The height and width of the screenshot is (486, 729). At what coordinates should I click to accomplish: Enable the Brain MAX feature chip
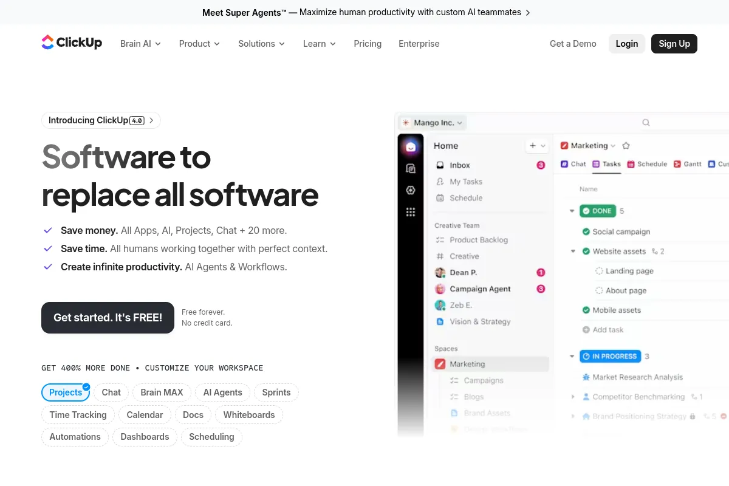click(x=162, y=392)
